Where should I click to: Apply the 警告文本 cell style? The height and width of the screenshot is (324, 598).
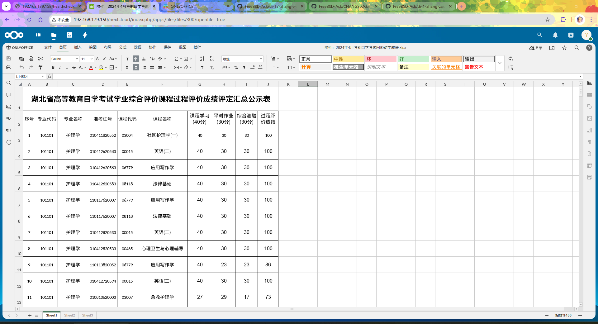point(479,67)
